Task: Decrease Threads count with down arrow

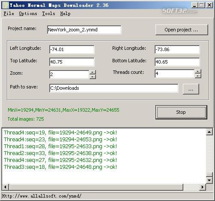Action: [x=198, y=76]
